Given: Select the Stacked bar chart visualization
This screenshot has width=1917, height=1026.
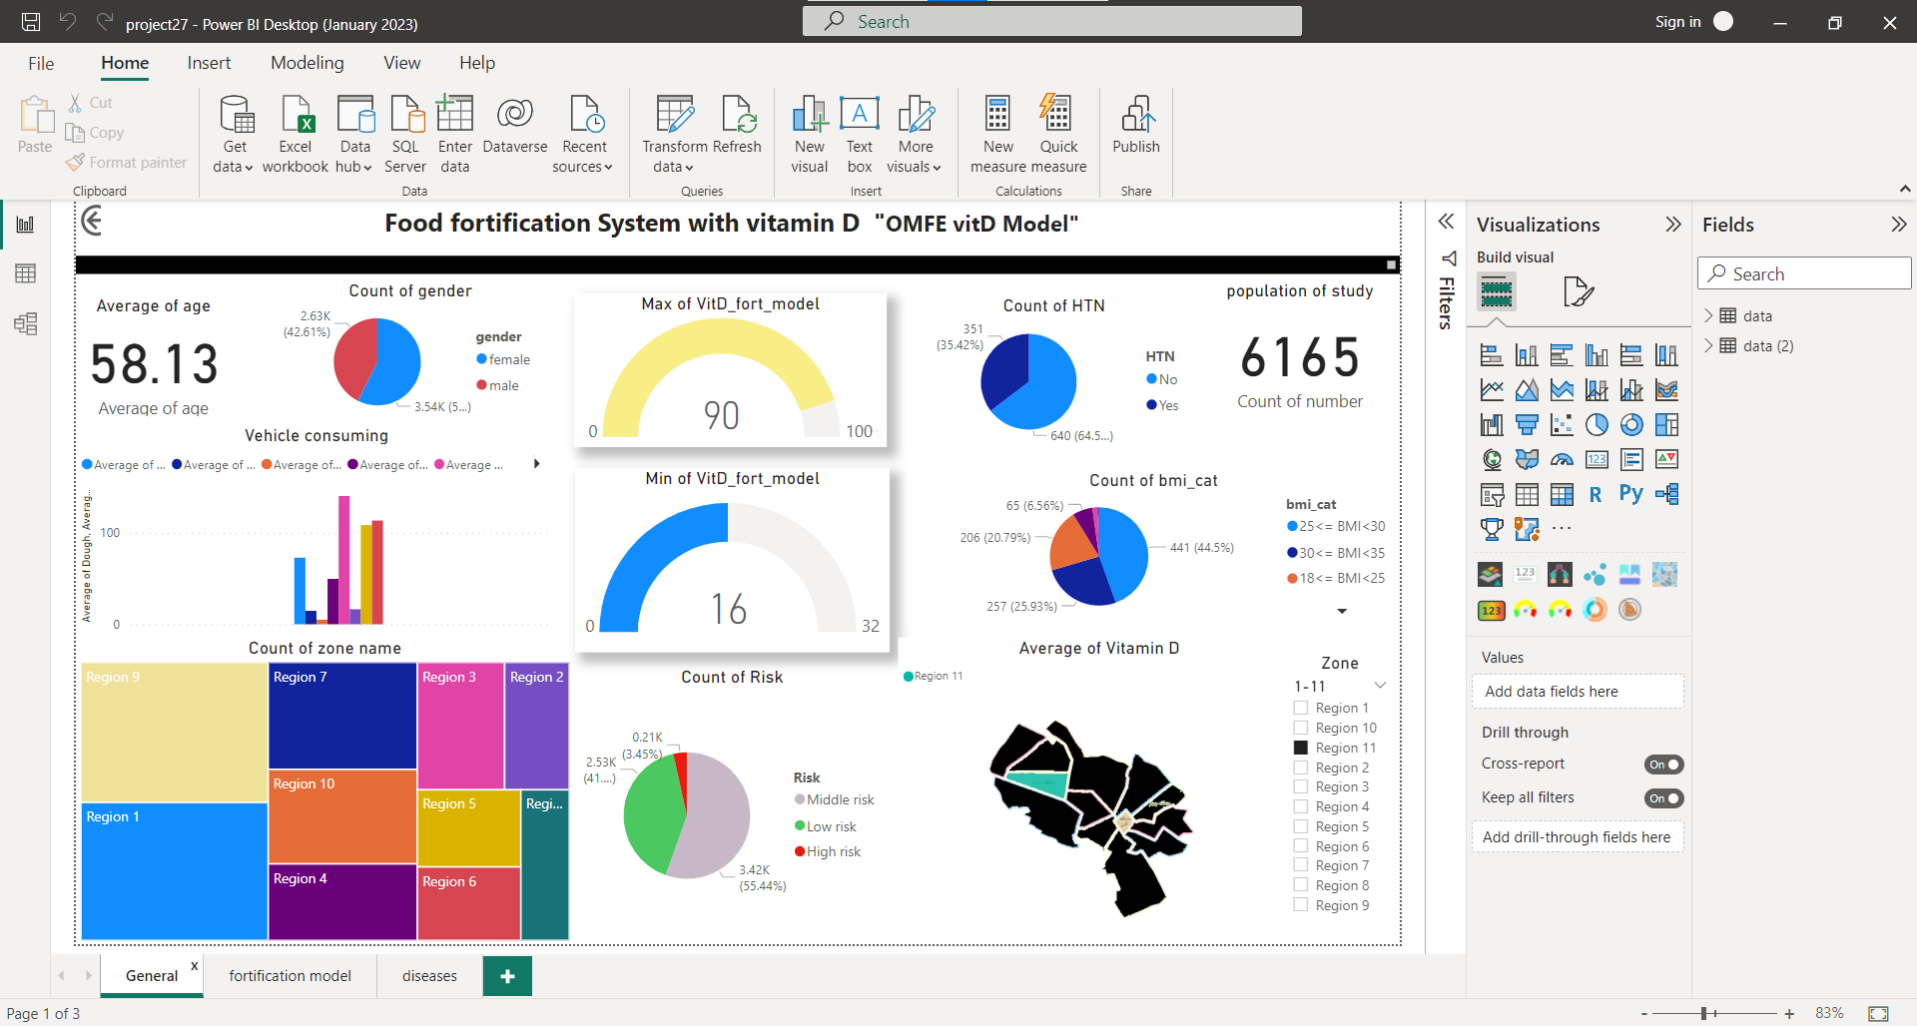Looking at the screenshot, I should tap(1492, 355).
